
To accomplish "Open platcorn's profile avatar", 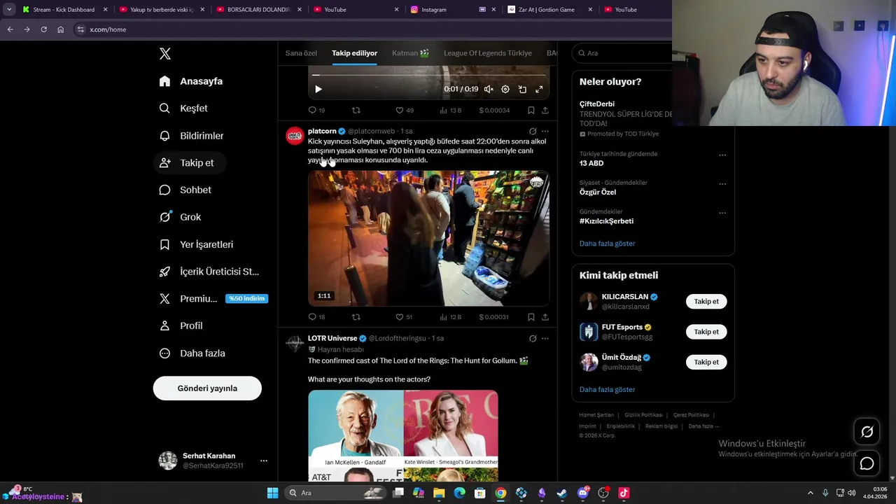I will click(x=295, y=136).
